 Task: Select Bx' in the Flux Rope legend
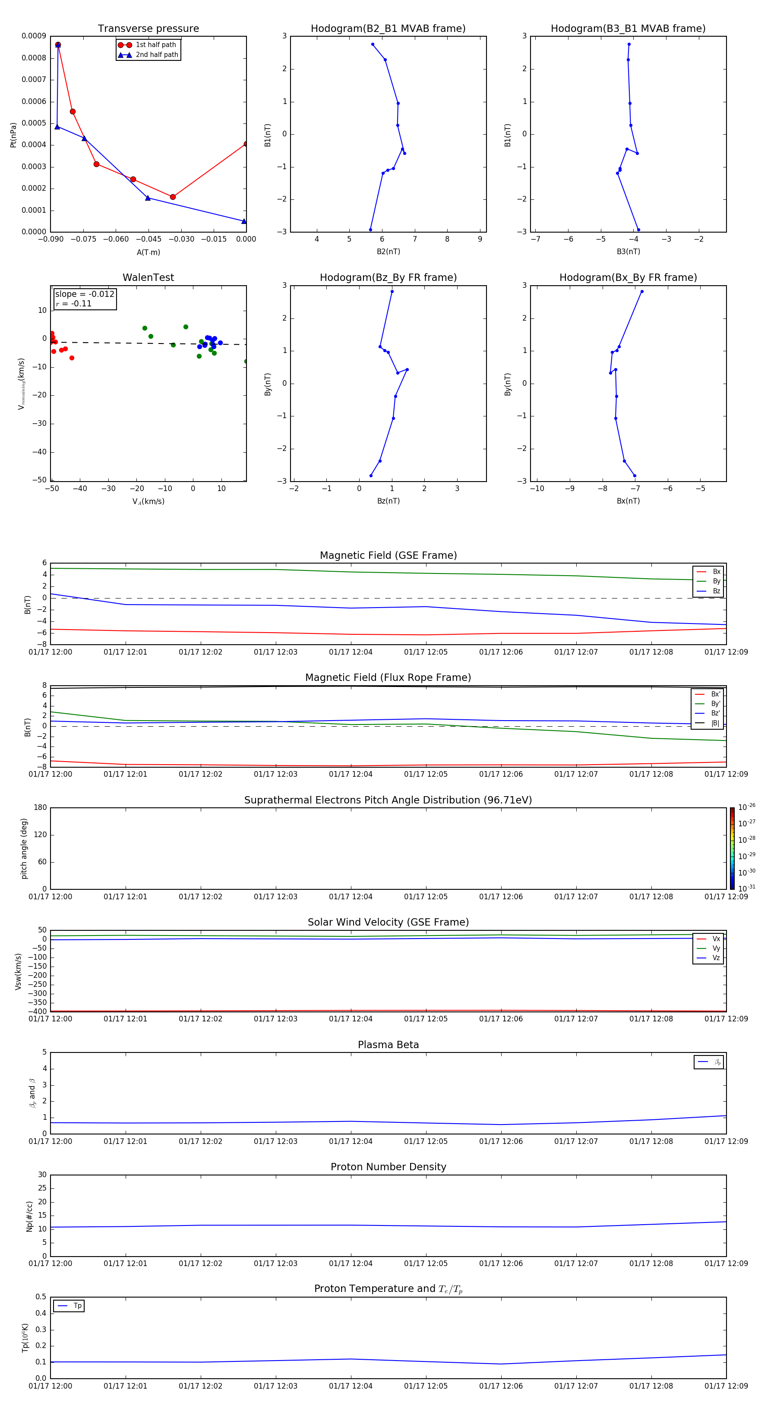click(708, 694)
